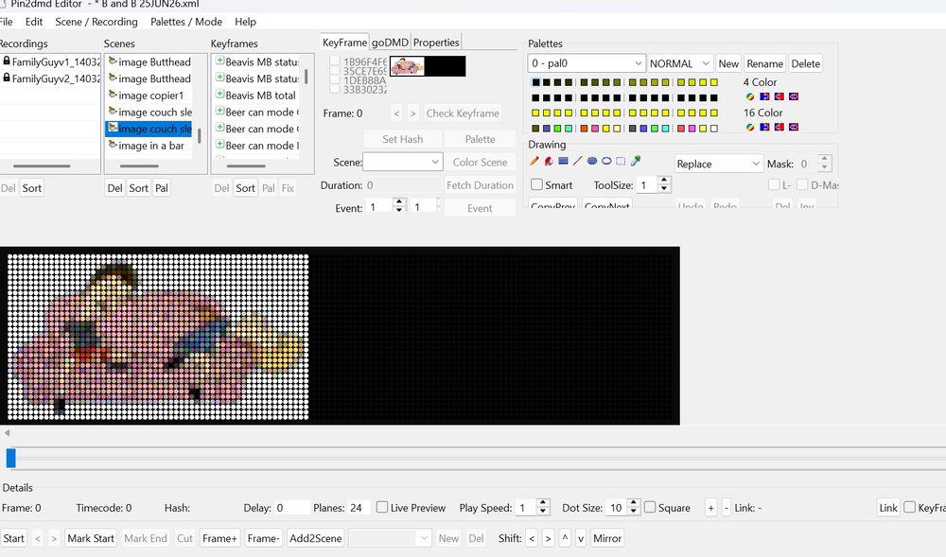Toggle the D-Mask checkbox
Screen dimensions: 946x557
802,184
